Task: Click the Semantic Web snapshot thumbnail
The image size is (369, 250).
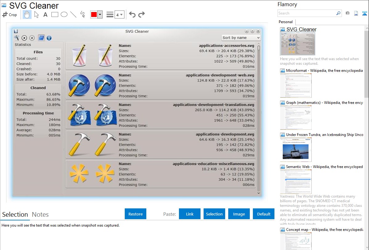Action: 296,182
